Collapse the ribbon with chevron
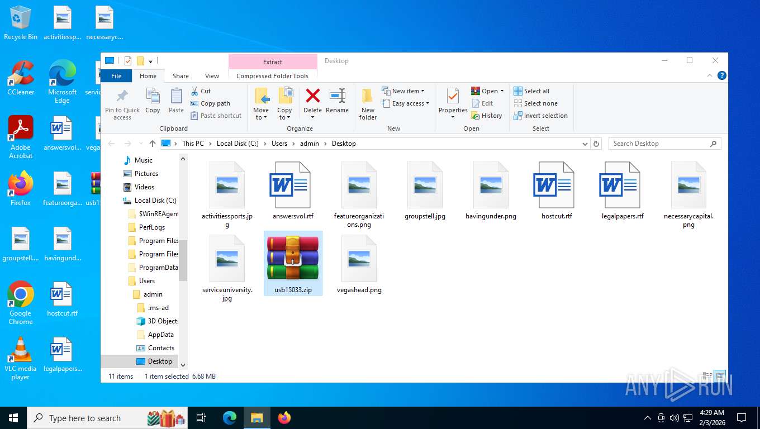The image size is (760, 429). point(710,75)
